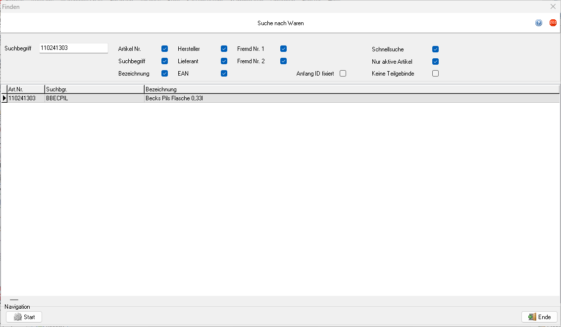Toggle the Fremd Nr. 1 checkbox
The width and height of the screenshot is (561, 327).
284,49
